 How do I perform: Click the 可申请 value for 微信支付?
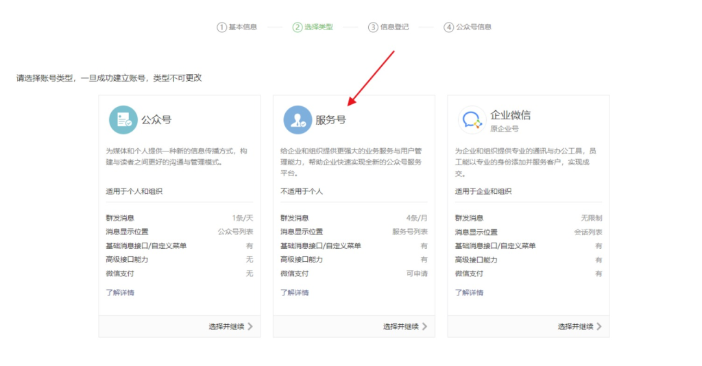(x=417, y=273)
